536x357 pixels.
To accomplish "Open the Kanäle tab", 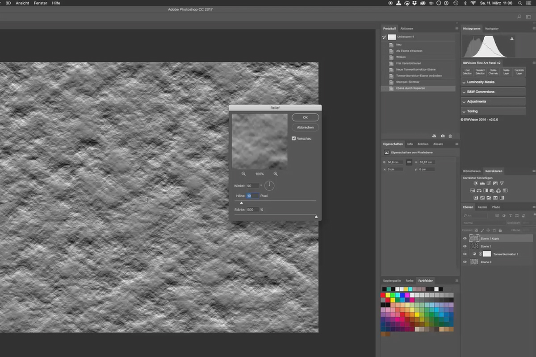I will (x=482, y=207).
